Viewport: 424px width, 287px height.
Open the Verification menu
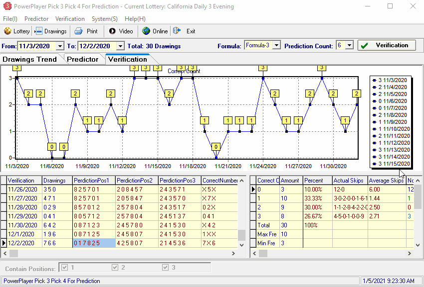70,18
